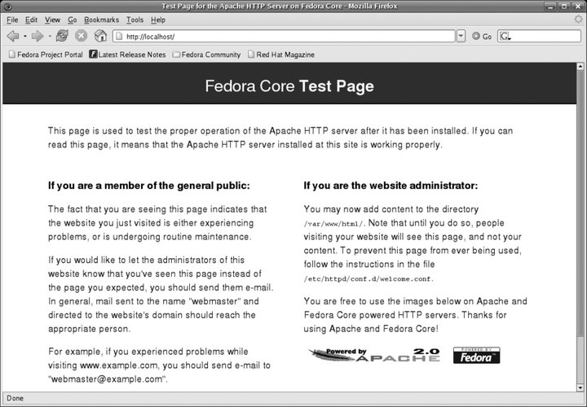Open the Fedora Project Portal bookmark
This screenshot has width=587, height=407.
46,55
